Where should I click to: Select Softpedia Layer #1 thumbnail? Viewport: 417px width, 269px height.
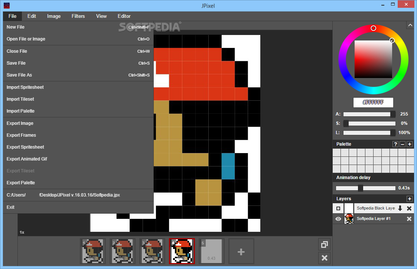click(349, 219)
